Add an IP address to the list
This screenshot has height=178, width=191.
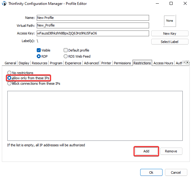click(146, 151)
